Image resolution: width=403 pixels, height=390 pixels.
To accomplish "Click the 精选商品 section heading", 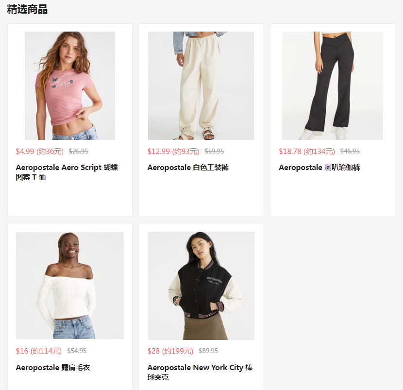I will pos(27,9).
